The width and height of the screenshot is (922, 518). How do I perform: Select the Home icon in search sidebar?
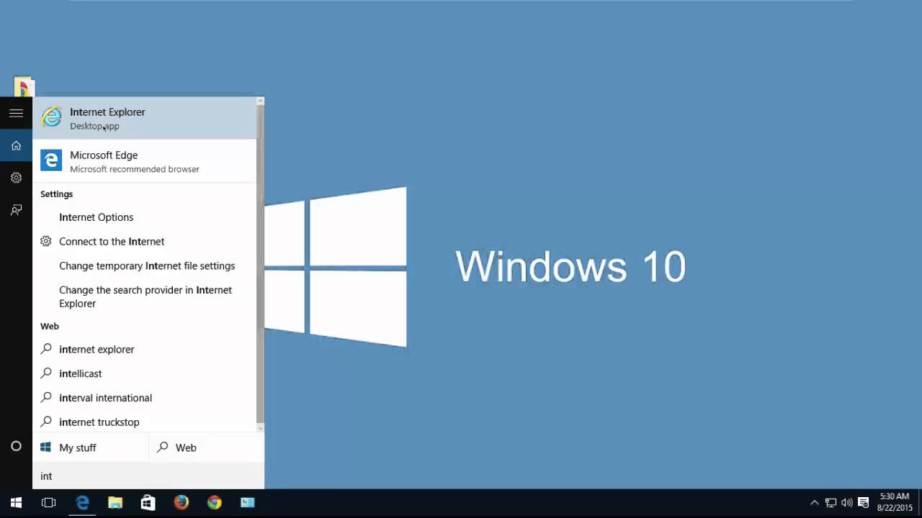(16, 145)
